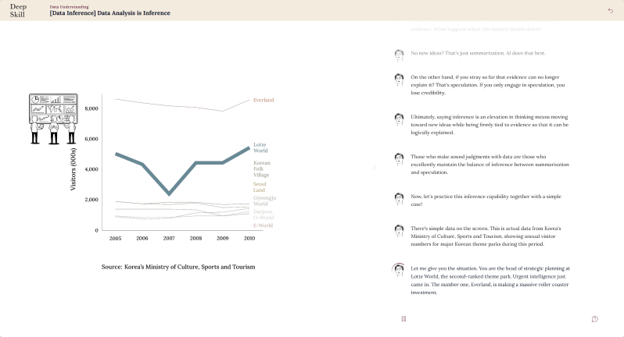Select the Gyeongju World chart label
Viewport: 624px width, 337px height.
[x=264, y=200]
